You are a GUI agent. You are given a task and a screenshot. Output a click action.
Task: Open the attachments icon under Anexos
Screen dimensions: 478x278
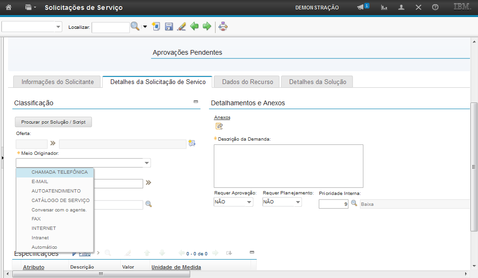coord(219,126)
